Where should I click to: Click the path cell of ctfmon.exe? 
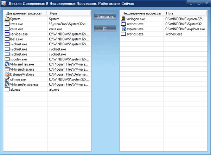point(69,79)
